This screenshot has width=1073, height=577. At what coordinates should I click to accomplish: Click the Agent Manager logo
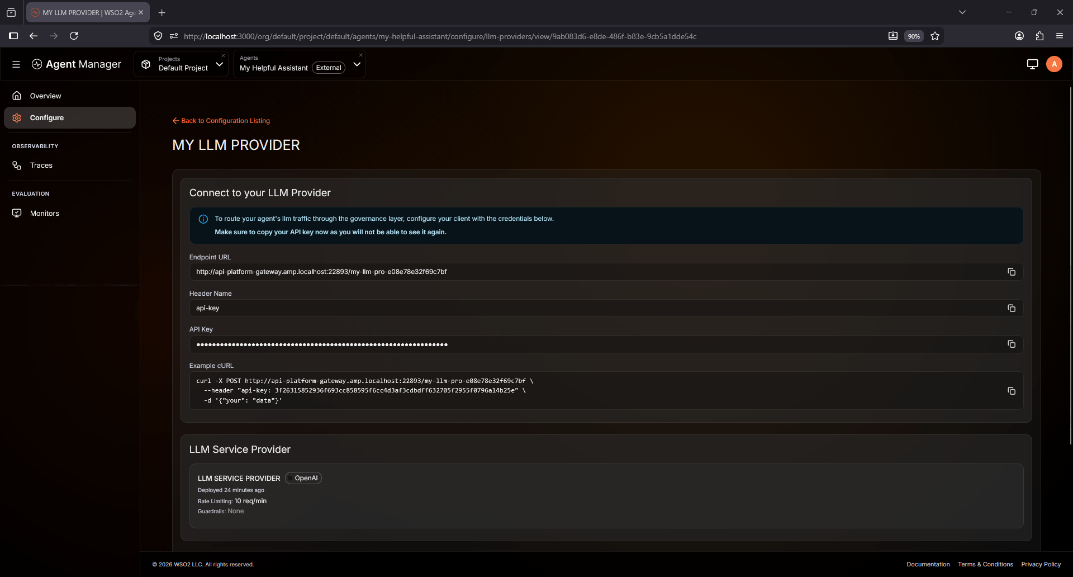77,64
